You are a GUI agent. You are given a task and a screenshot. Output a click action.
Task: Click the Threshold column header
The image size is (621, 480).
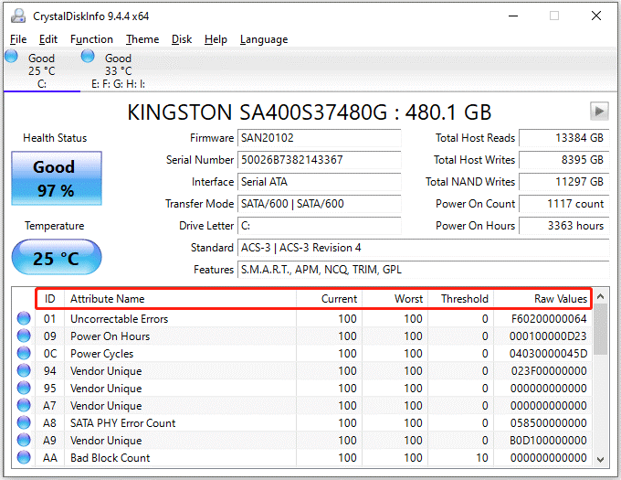point(460,299)
